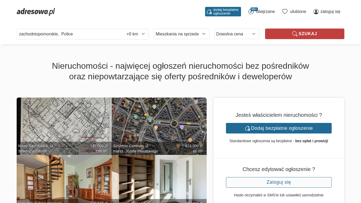Open the Dowolna cena price dropdown
This screenshot has width=361, height=203.
click(x=237, y=34)
